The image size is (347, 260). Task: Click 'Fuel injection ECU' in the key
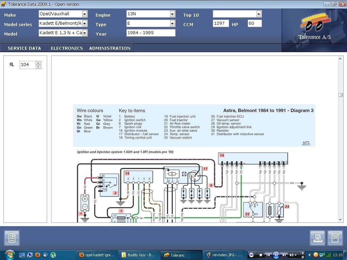(230, 116)
